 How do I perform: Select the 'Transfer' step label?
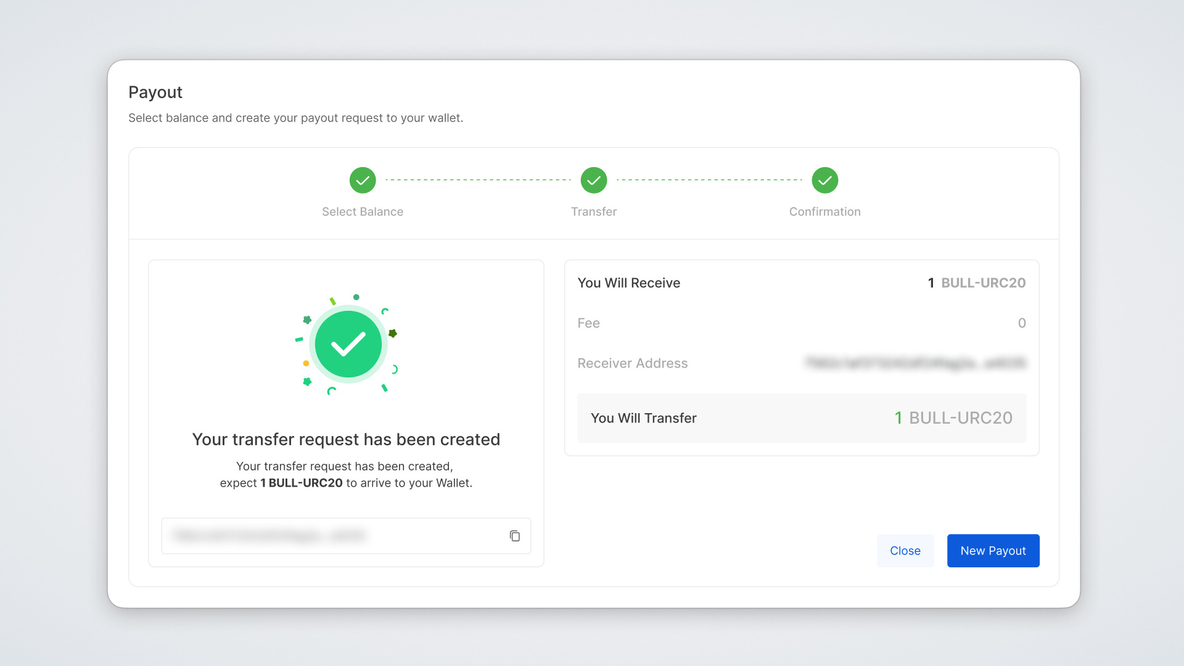point(594,212)
